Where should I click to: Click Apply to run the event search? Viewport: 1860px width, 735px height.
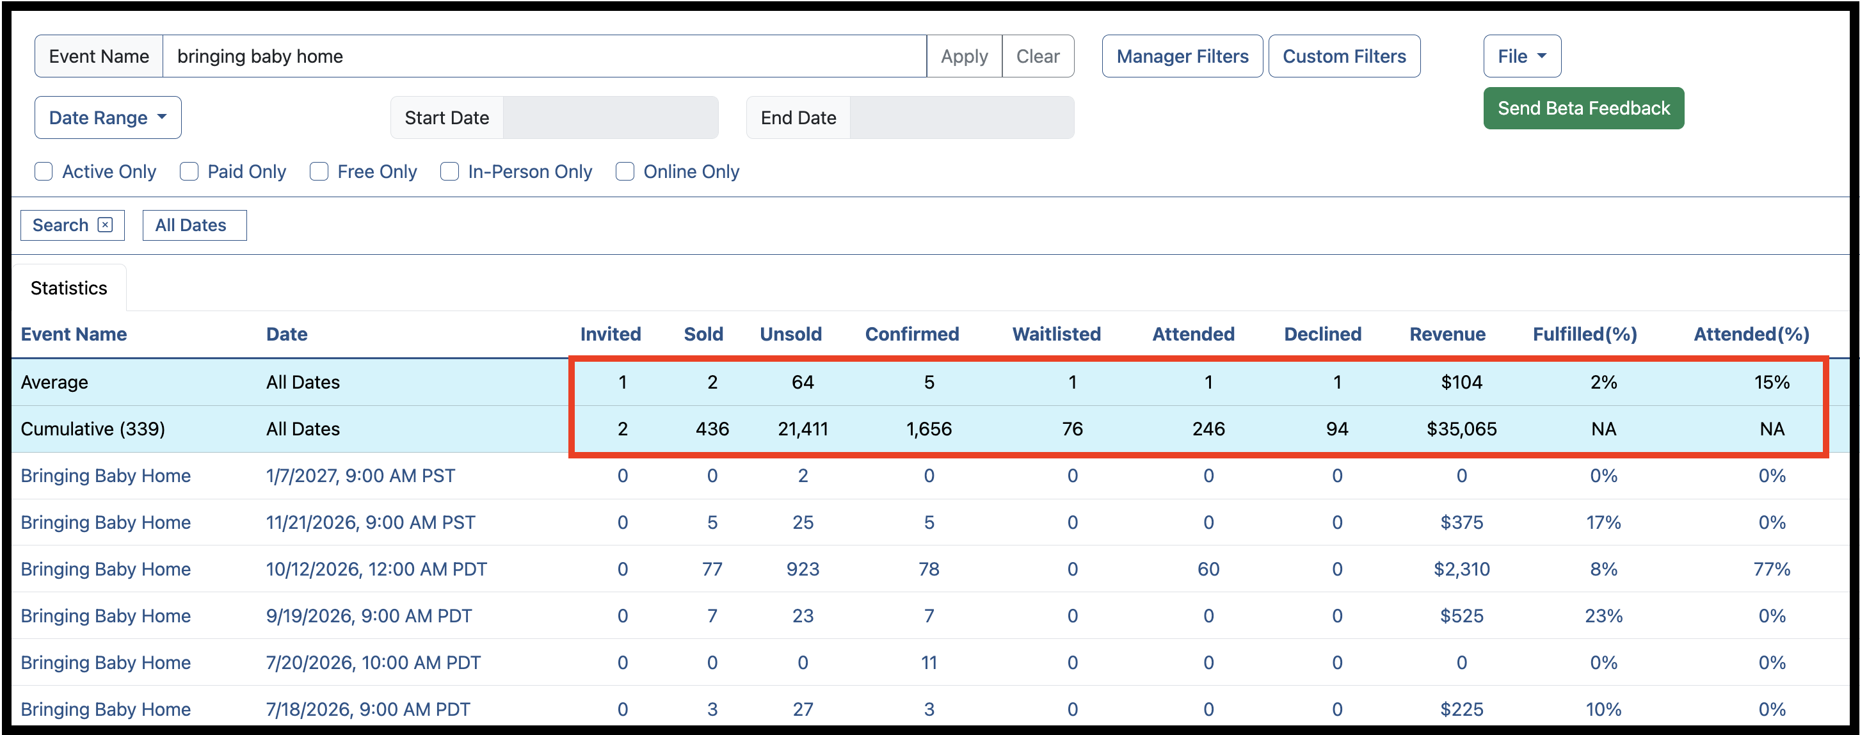[x=964, y=56]
